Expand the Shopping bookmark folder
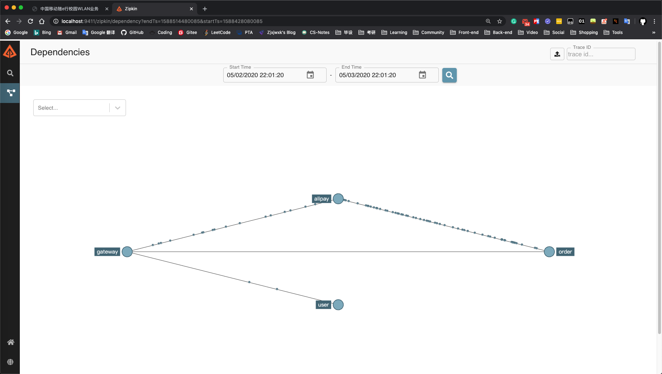Screen dimensions: 662x374 pyautogui.click(x=584, y=32)
